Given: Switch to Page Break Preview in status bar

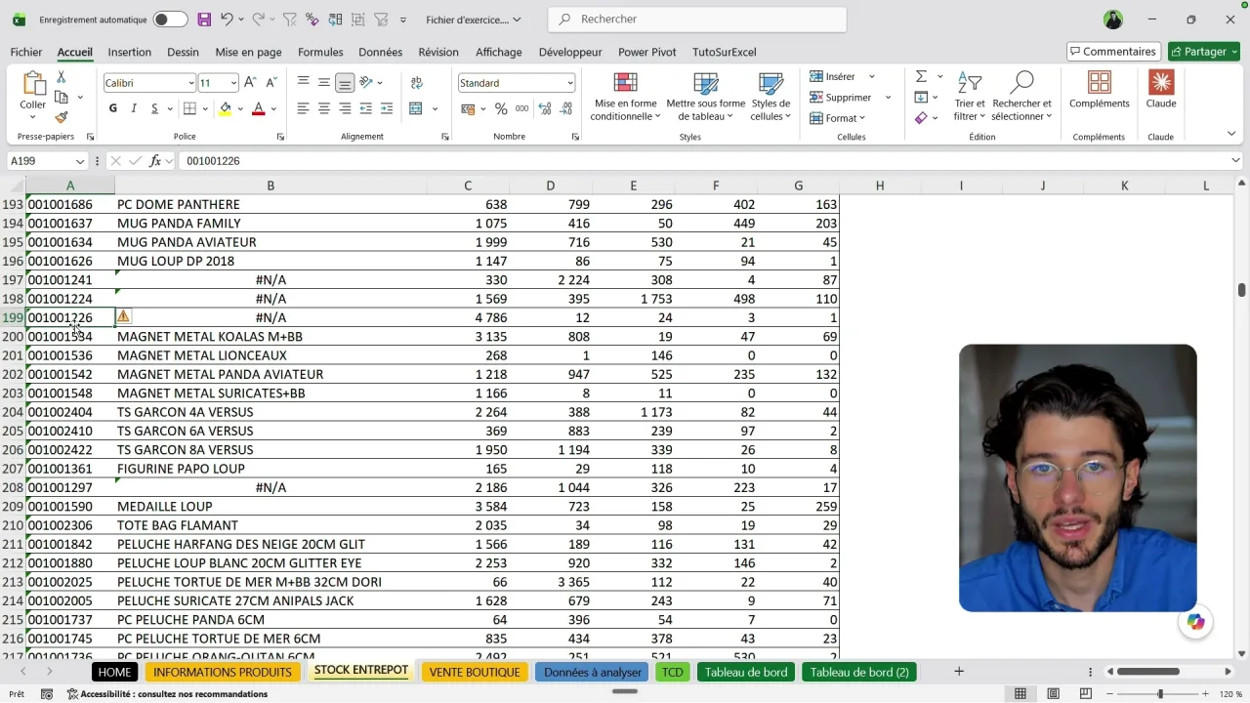Looking at the screenshot, I should 1087,694.
